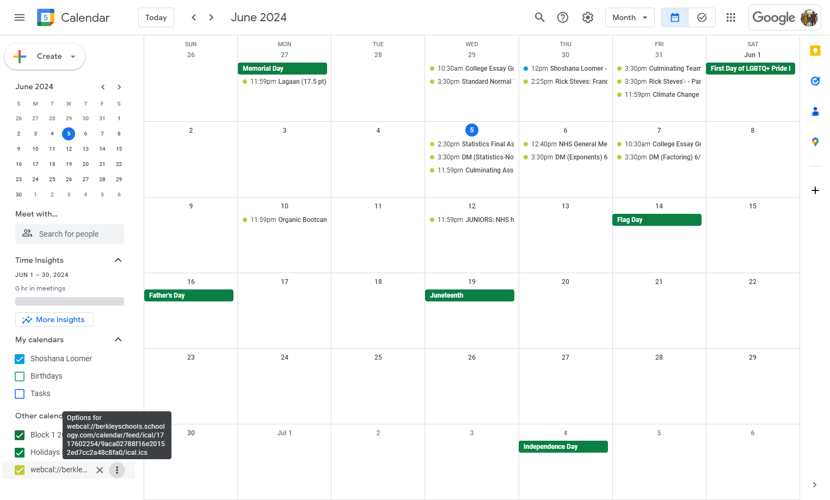
Task: Open the Google apps grid
Action: pyautogui.click(x=731, y=17)
